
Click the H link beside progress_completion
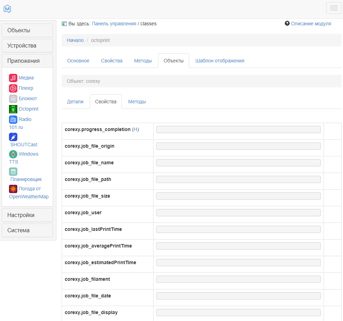coord(135,129)
